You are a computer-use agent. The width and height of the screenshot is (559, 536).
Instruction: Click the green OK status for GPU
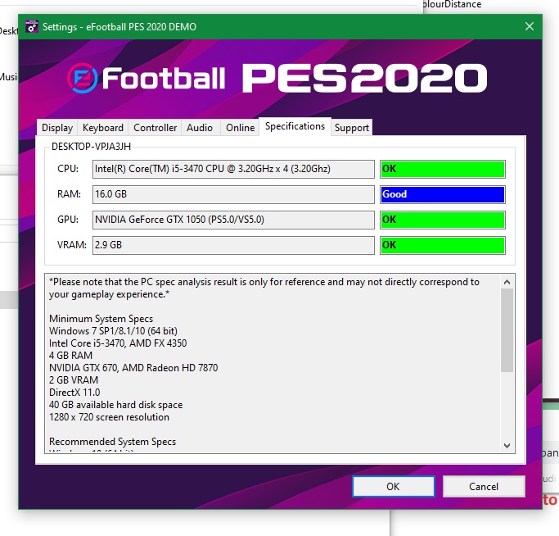pos(443,220)
